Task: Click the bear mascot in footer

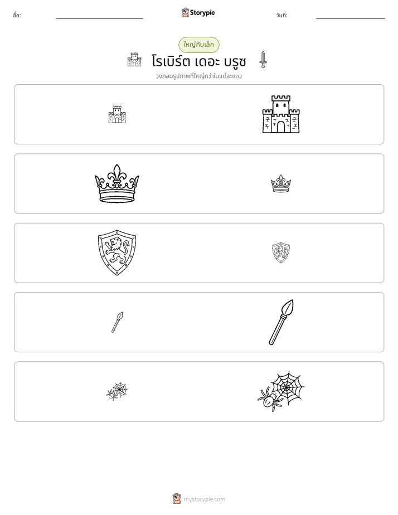Action: [x=177, y=499]
